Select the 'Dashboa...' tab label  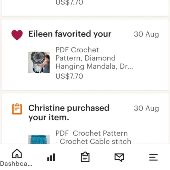point(16,164)
